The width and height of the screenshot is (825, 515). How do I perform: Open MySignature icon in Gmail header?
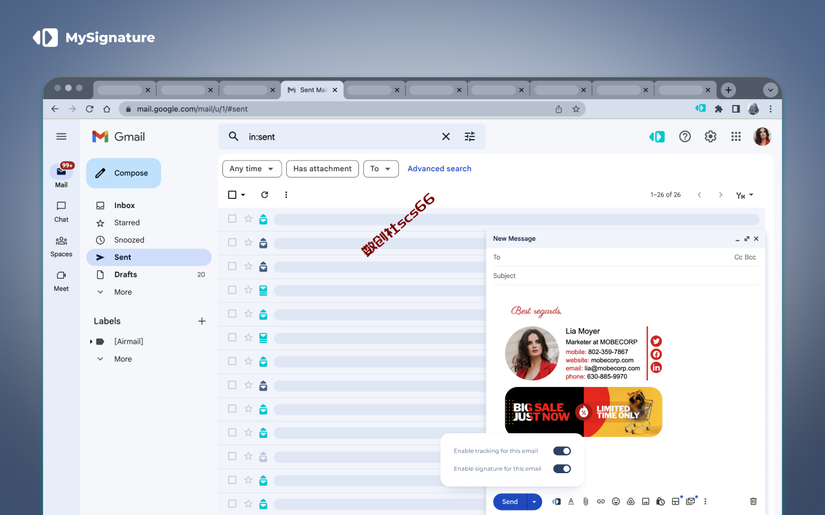(x=657, y=136)
